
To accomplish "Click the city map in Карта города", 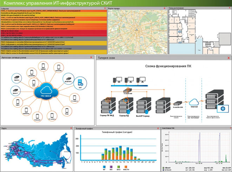I will [x=137, y=32].
